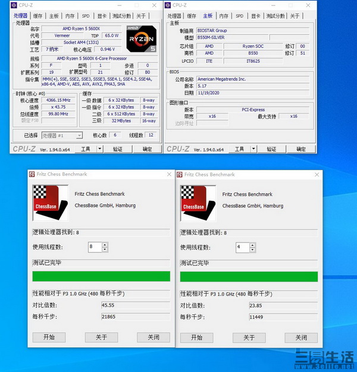
Task: Close the left Fritz Chess Benchmark window
Action: 169,174
